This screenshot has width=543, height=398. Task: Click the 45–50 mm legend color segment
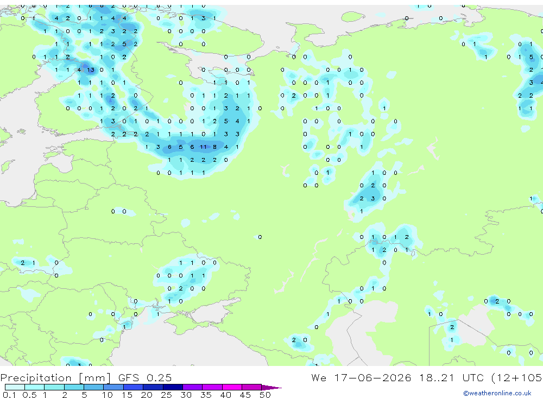pos(252,387)
